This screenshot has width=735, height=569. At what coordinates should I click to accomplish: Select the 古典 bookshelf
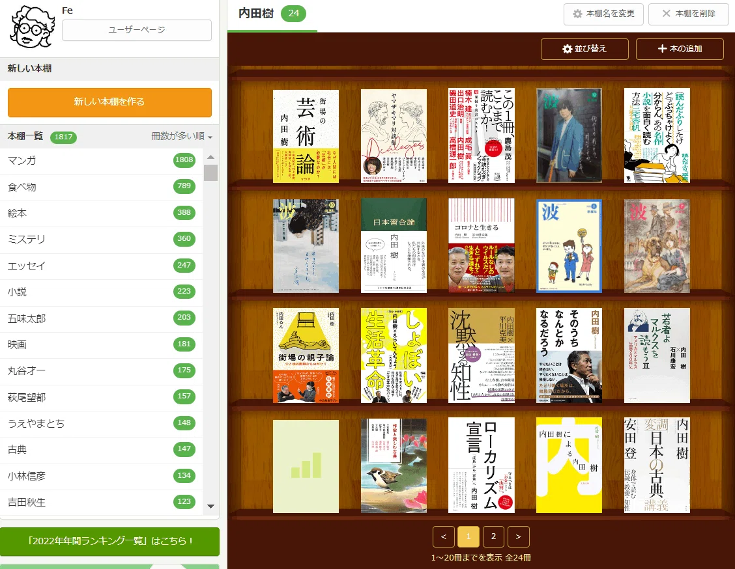click(x=101, y=450)
